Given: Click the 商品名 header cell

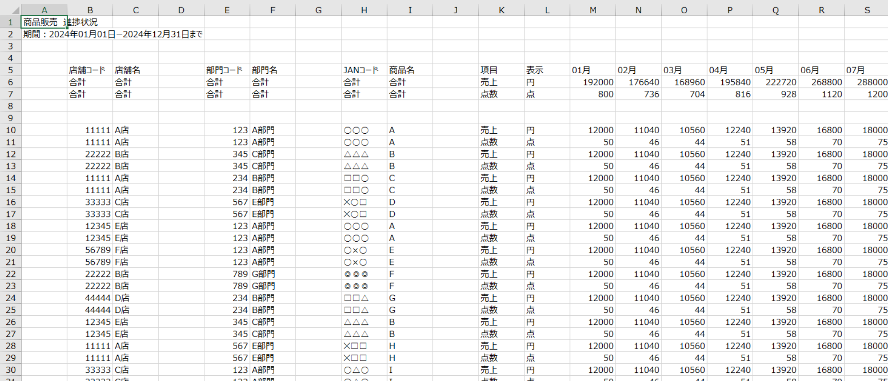Looking at the screenshot, I should click(x=410, y=70).
